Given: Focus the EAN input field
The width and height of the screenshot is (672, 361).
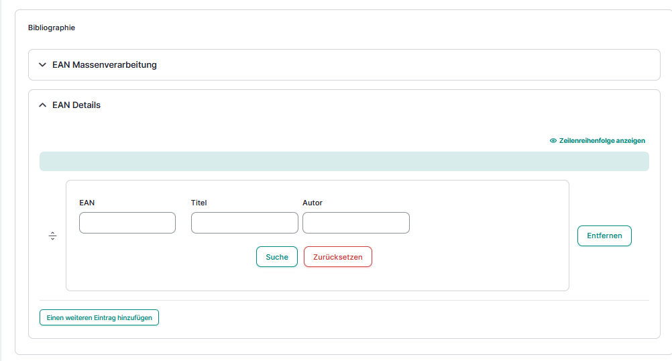Looking at the screenshot, I should 127,223.
